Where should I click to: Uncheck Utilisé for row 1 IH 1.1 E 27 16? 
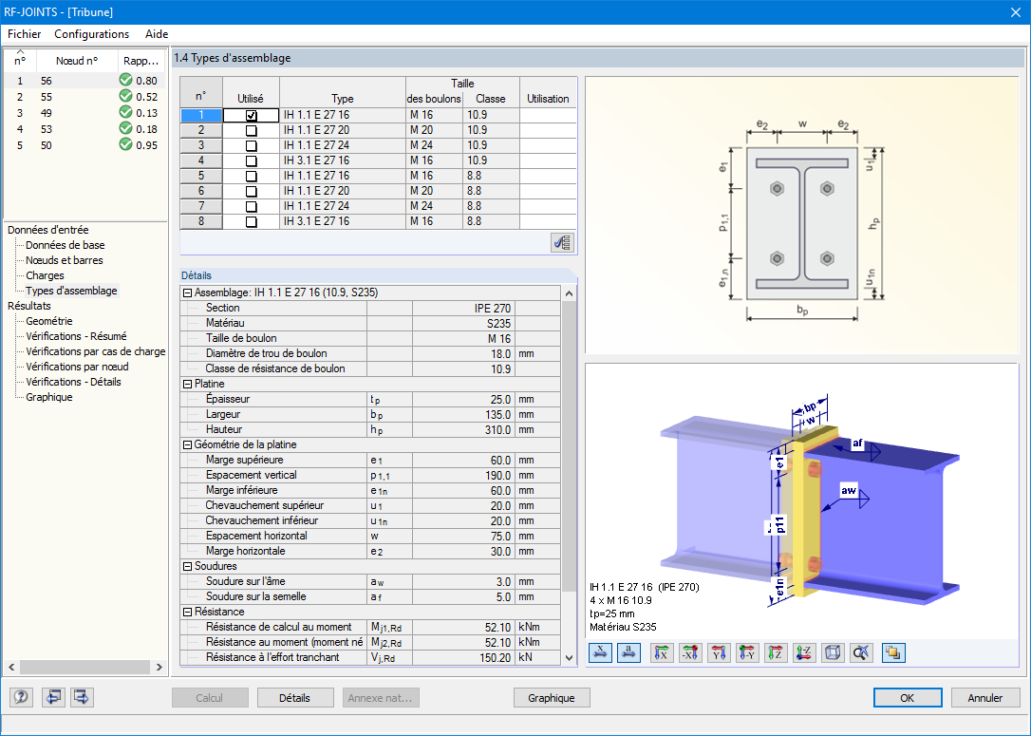[252, 115]
